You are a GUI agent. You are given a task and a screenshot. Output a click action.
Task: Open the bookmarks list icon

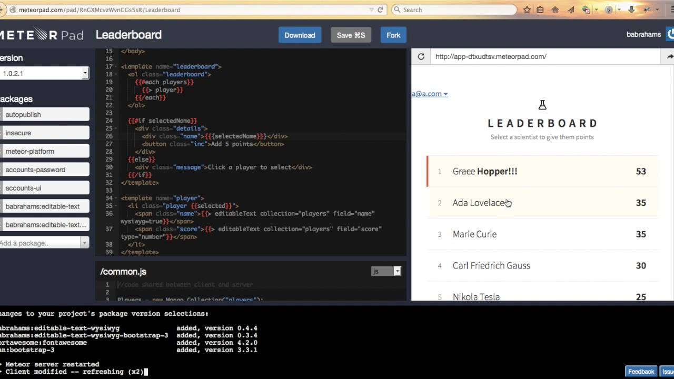click(540, 9)
